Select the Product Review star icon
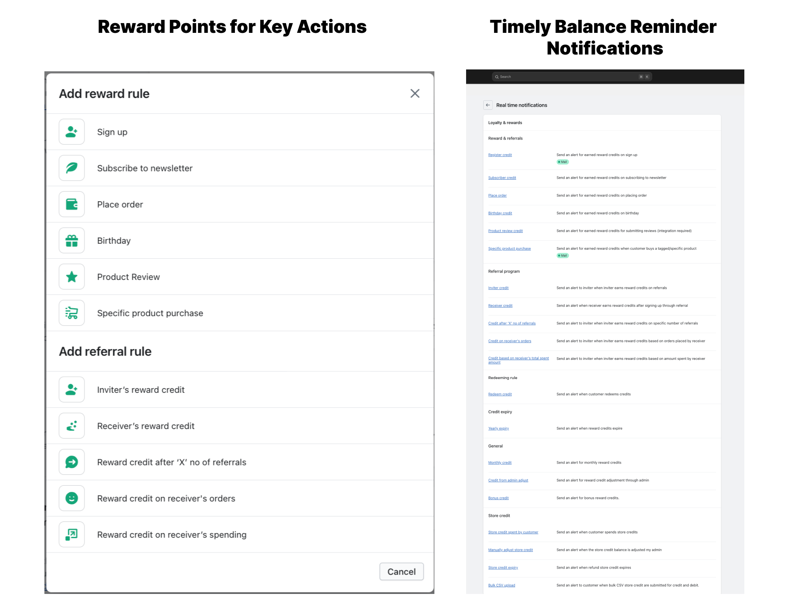 (x=72, y=277)
